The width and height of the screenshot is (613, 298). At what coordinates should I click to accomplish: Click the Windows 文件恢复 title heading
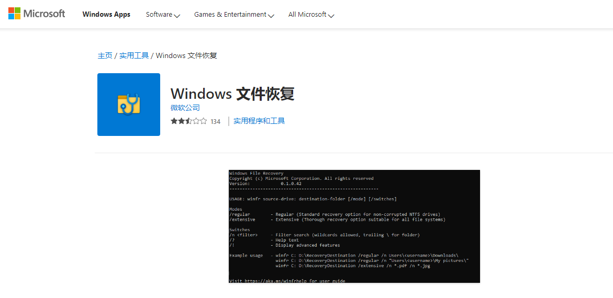click(232, 94)
